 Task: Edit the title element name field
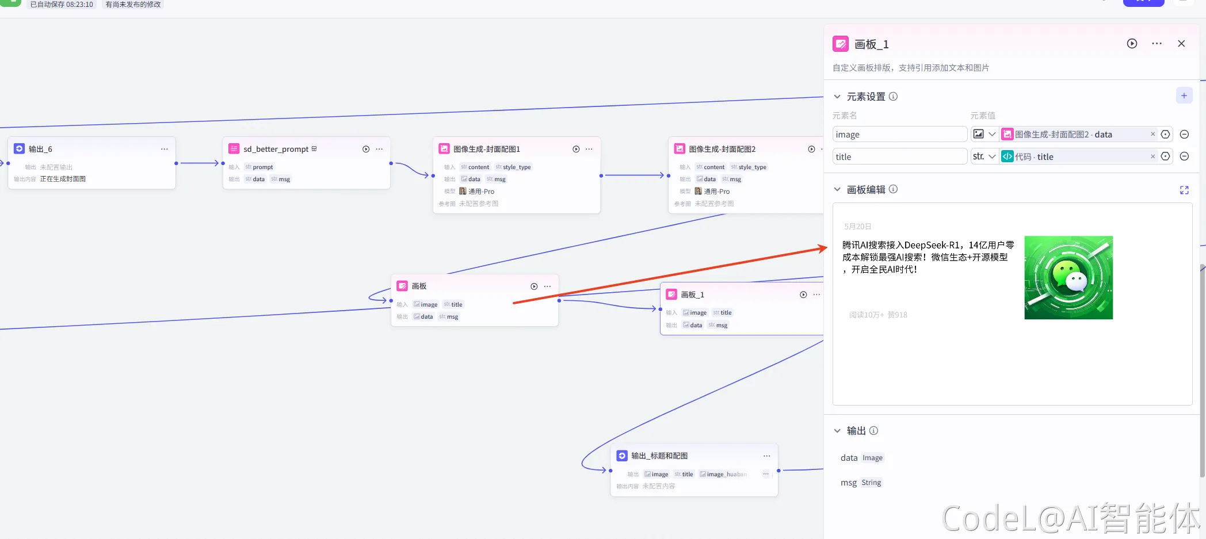(899, 156)
